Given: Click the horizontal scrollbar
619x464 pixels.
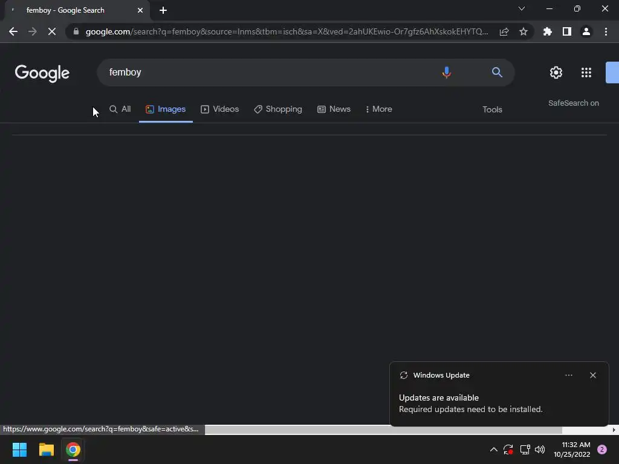Looking at the screenshot, I should pos(383,430).
